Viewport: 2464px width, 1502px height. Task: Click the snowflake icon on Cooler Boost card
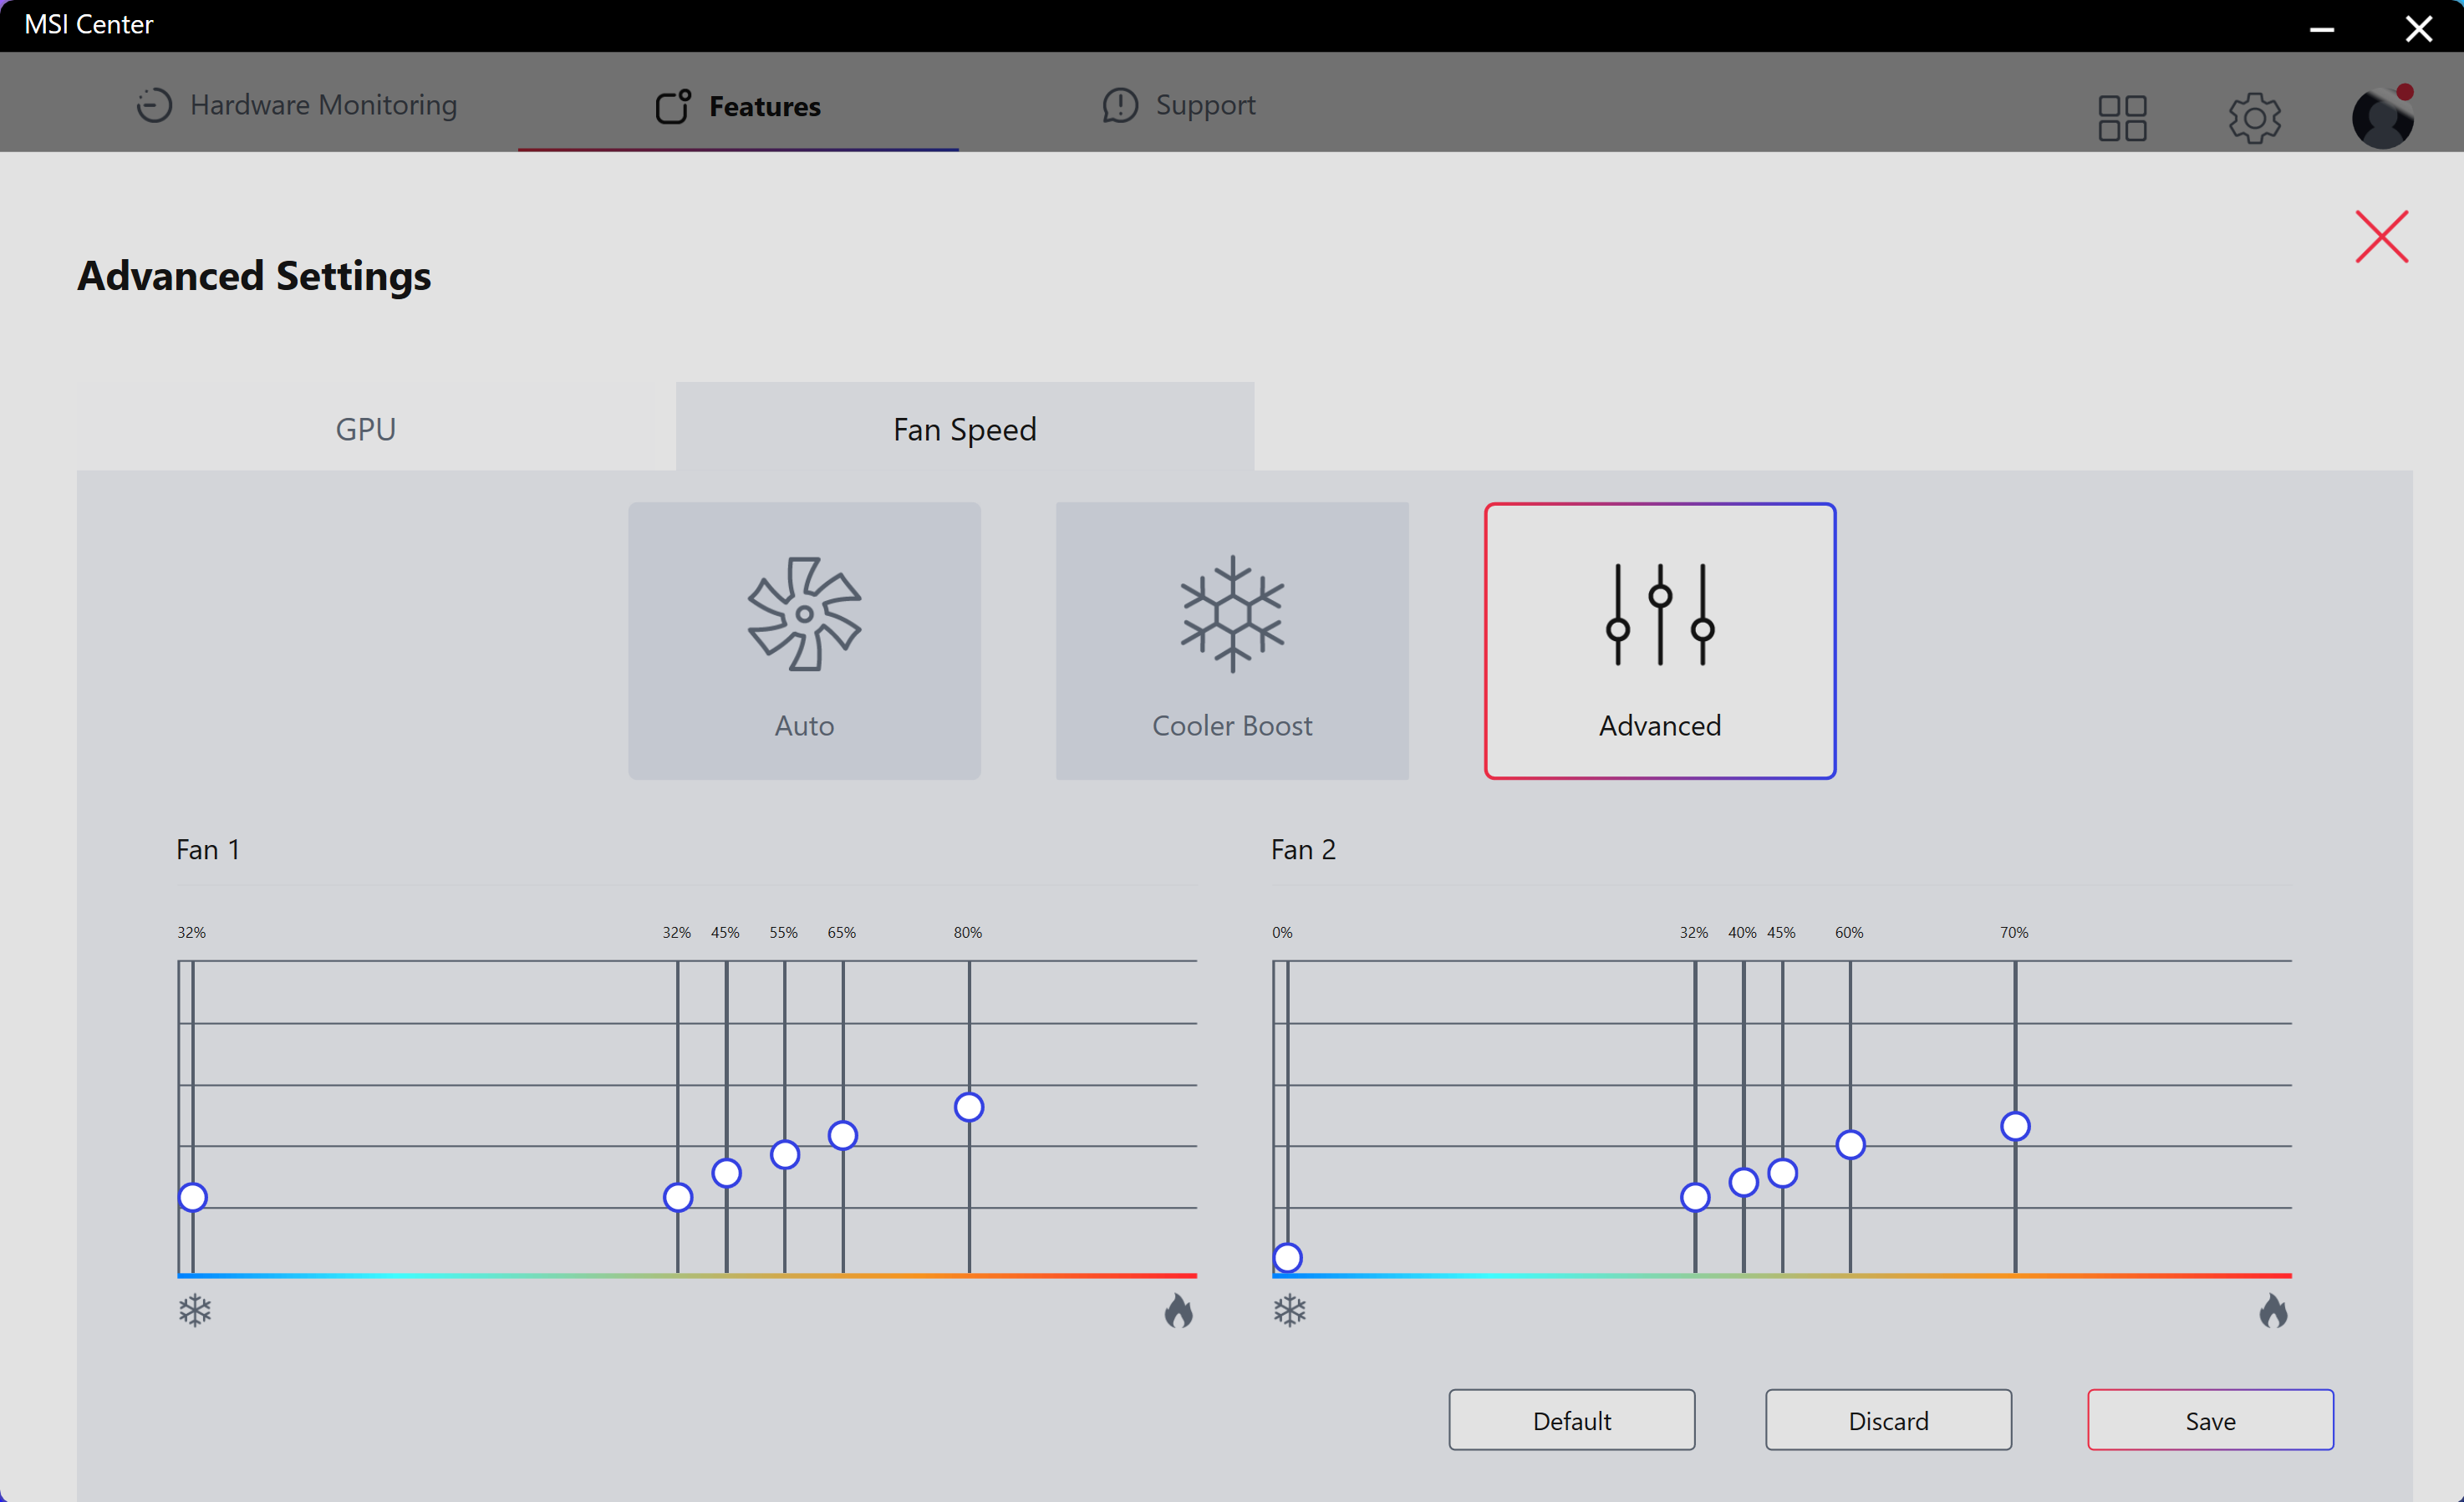tap(1232, 614)
